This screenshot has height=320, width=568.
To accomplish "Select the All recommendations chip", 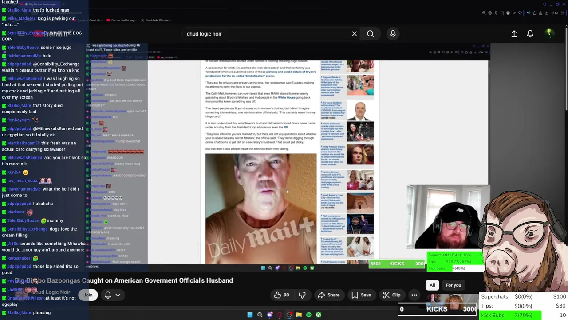I will coord(432,285).
